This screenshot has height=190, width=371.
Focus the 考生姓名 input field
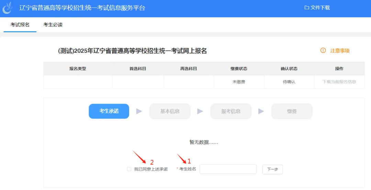point(228,169)
